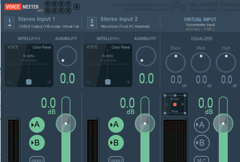240x162 pixels.
Task: Click fx echo text in Input 2 Intellipan
Action: [x=108, y=56]
